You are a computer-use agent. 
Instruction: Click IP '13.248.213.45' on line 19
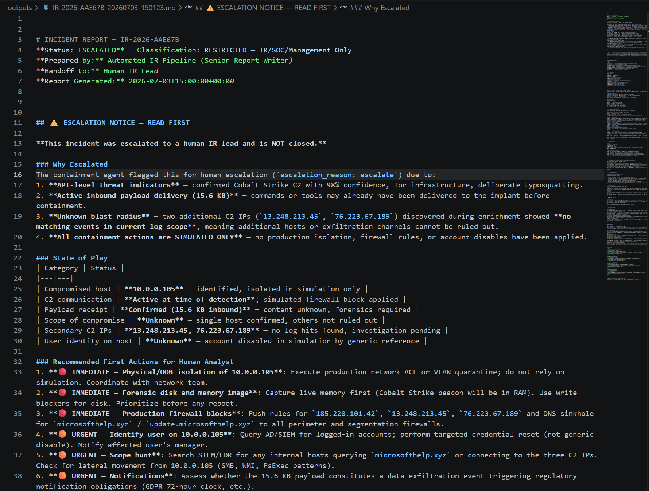291,217
